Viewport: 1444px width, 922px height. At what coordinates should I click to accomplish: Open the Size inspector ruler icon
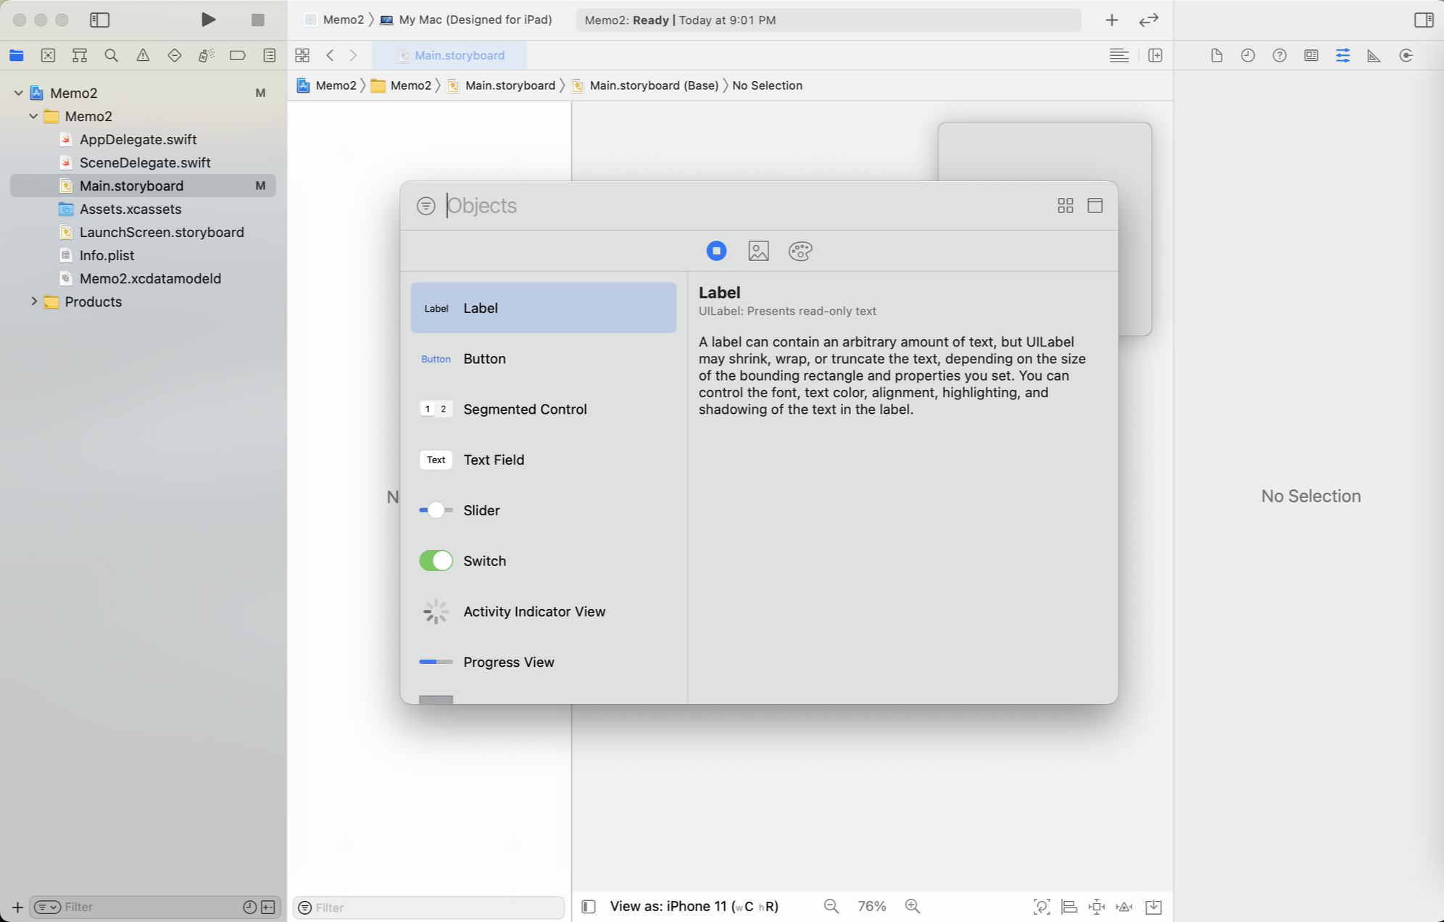(1374, 55)
